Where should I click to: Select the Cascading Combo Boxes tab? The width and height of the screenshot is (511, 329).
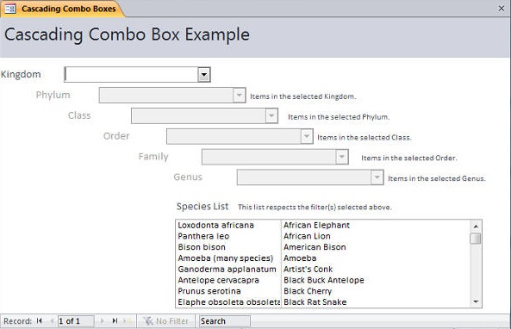(63, 9)
